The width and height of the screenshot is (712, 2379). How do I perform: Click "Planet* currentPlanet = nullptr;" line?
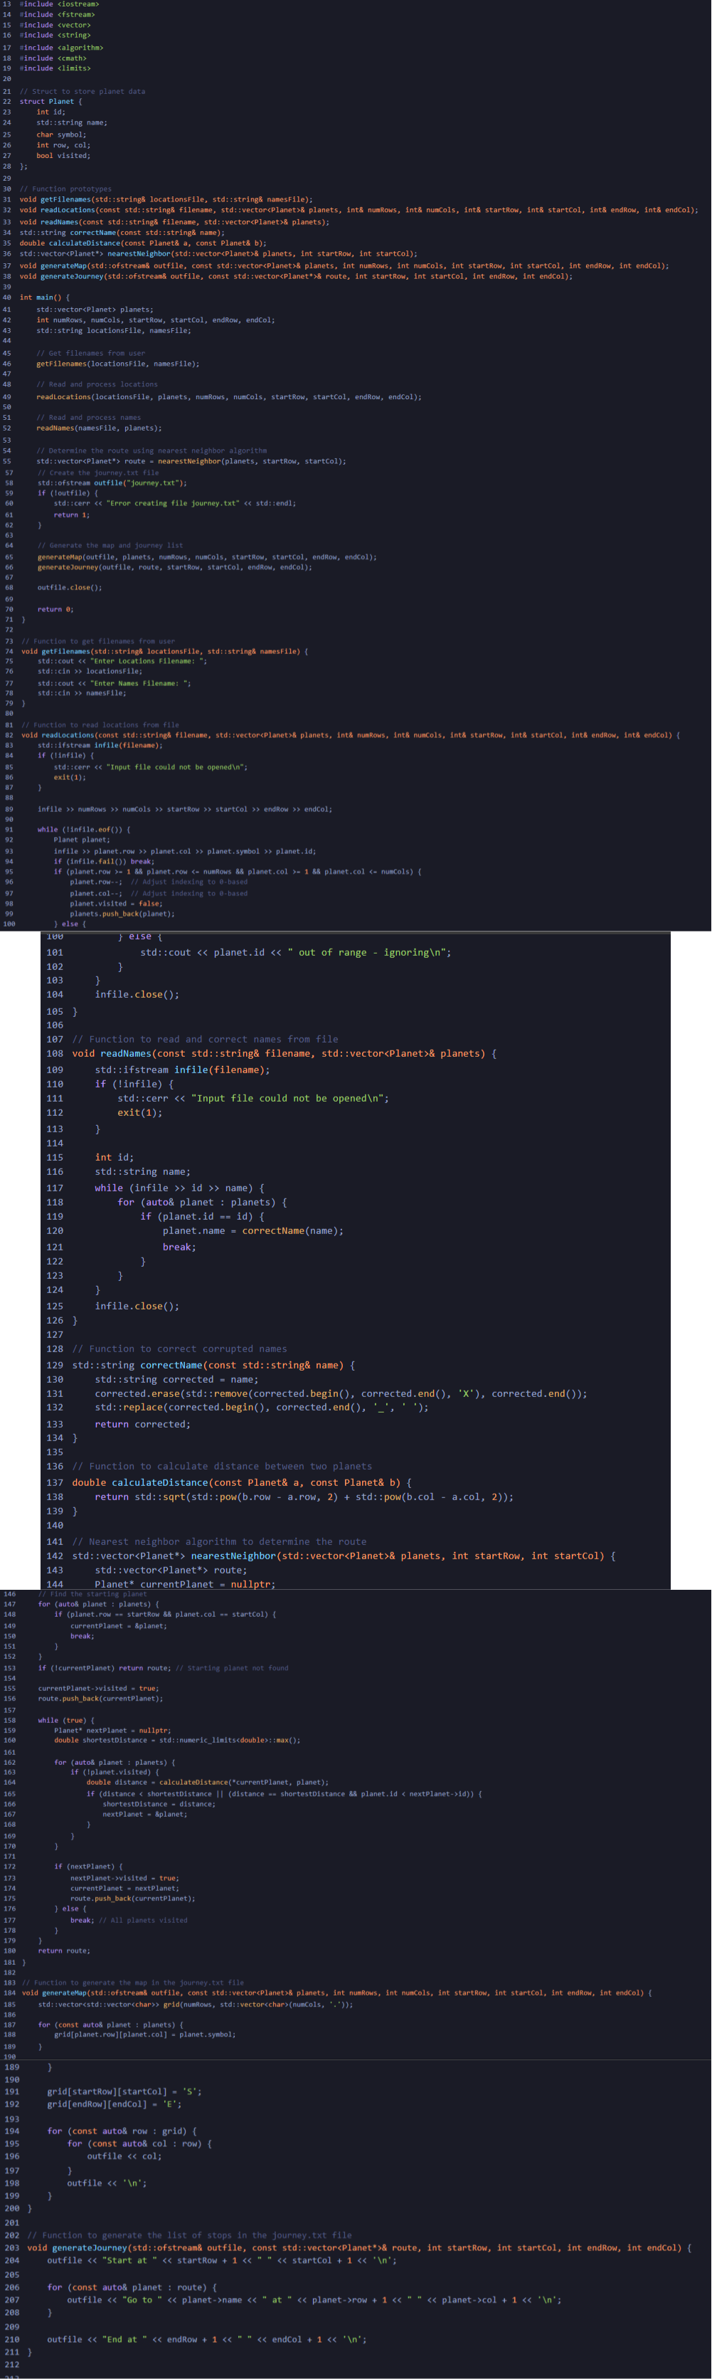click(185, 1584)
